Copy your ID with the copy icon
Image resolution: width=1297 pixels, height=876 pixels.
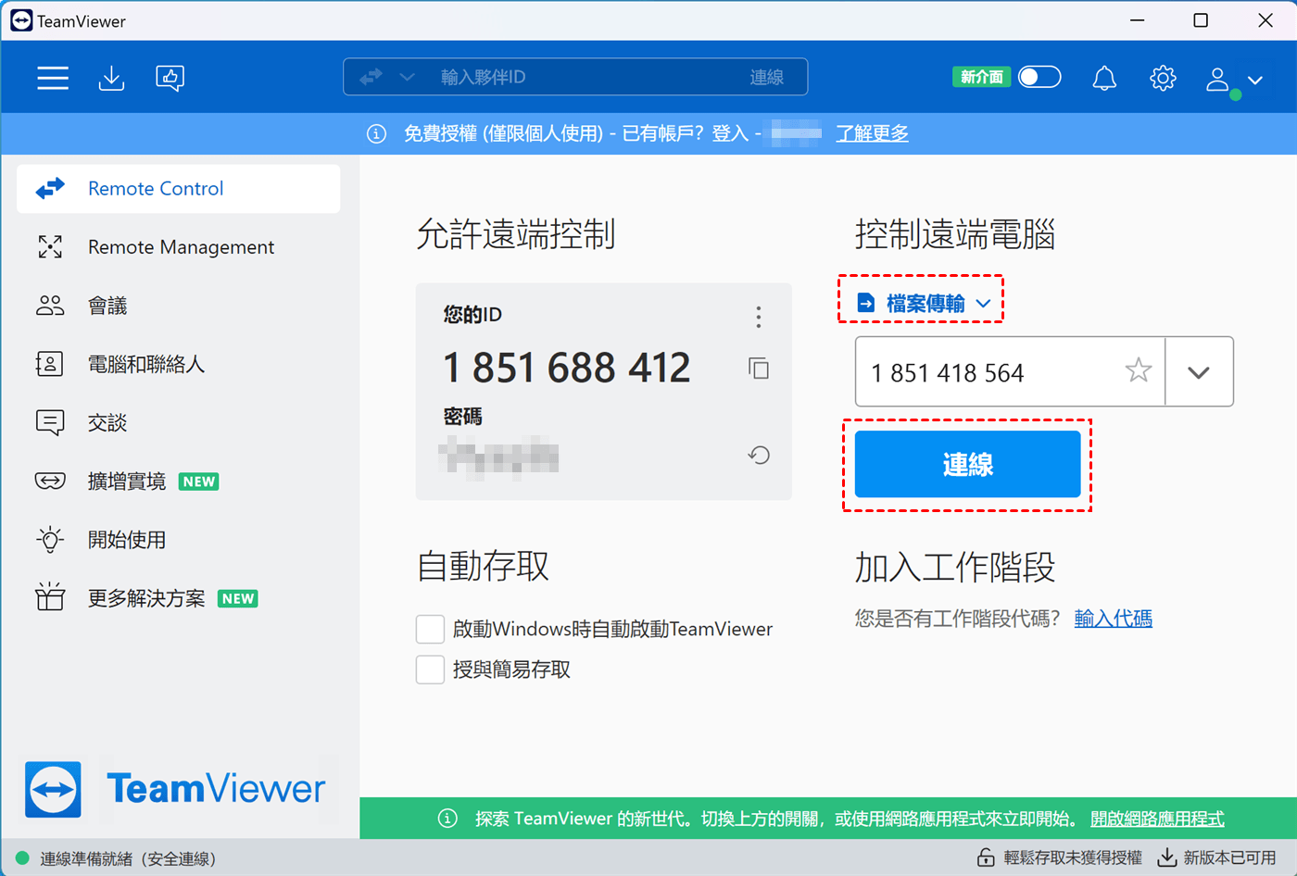tap(759, 369)
